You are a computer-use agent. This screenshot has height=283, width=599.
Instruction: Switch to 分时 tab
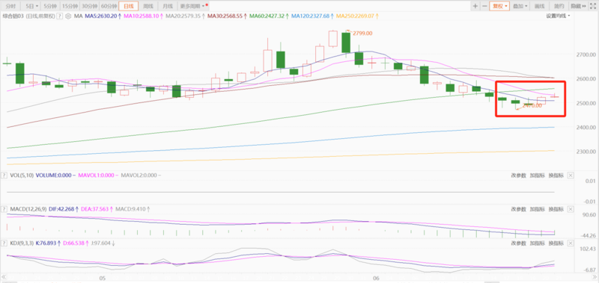point(11,6)
